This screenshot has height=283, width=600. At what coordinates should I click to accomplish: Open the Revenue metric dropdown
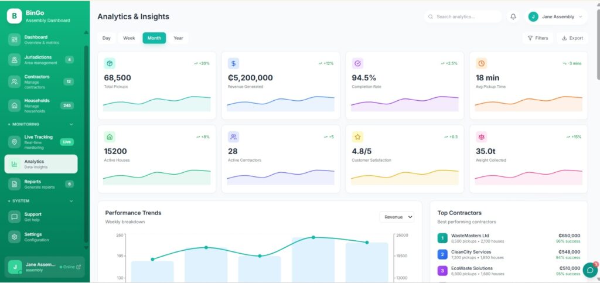click(397, 217)
